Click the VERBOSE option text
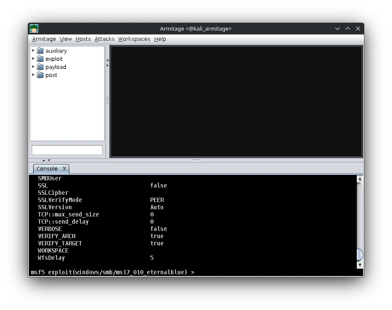This screenshot has width=392, height=310. pos(50,229)
